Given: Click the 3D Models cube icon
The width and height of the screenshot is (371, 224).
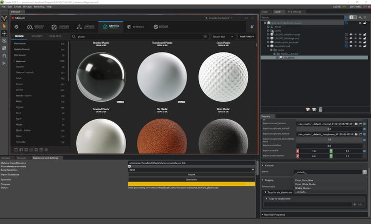Looking at the screenshot, I should point(129,27).
